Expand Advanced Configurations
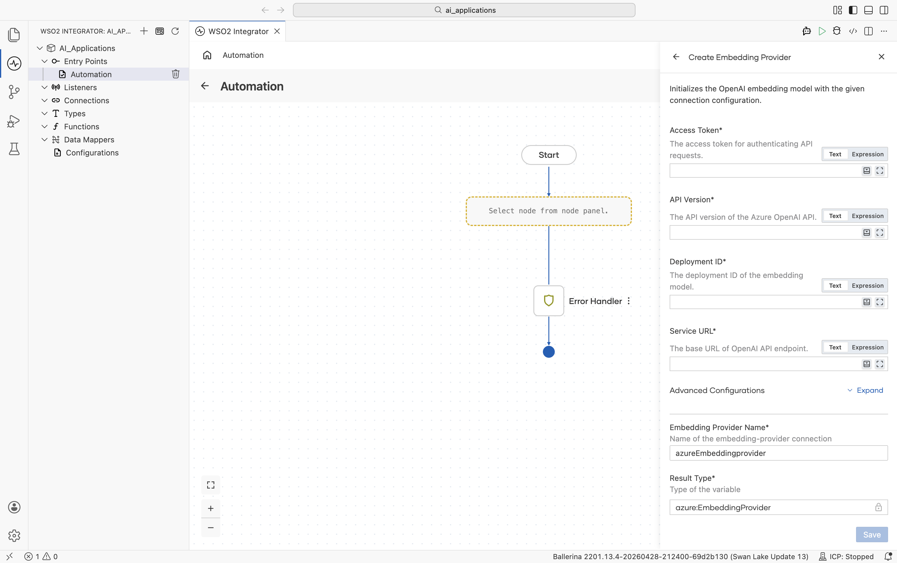Image resolution: width=897 pixels, height=563 pixels. [865, 390]
